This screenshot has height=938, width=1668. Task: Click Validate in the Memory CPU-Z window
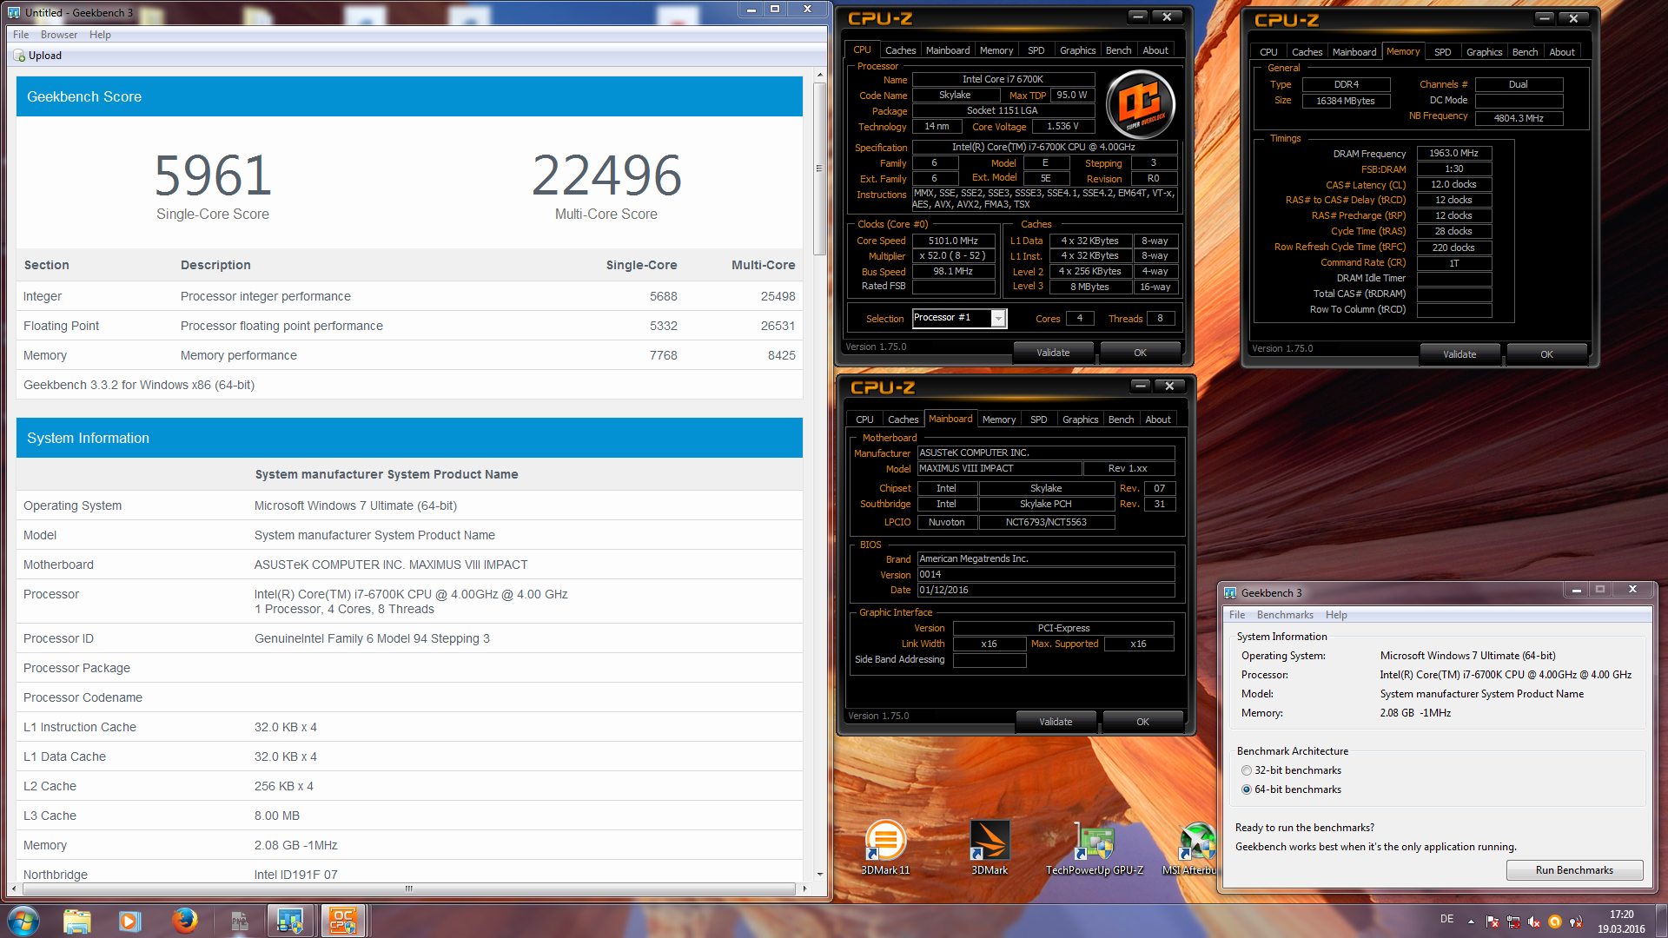(1459, 354)
